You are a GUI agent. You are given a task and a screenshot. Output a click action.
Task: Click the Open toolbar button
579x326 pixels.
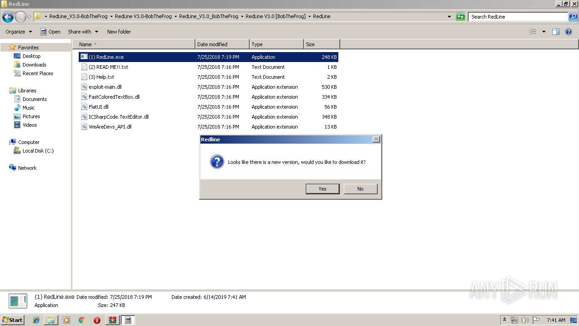(x=50, y=32)
